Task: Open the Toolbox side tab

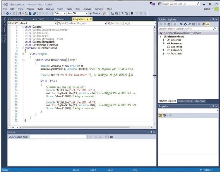Action: tap(5, 38)
